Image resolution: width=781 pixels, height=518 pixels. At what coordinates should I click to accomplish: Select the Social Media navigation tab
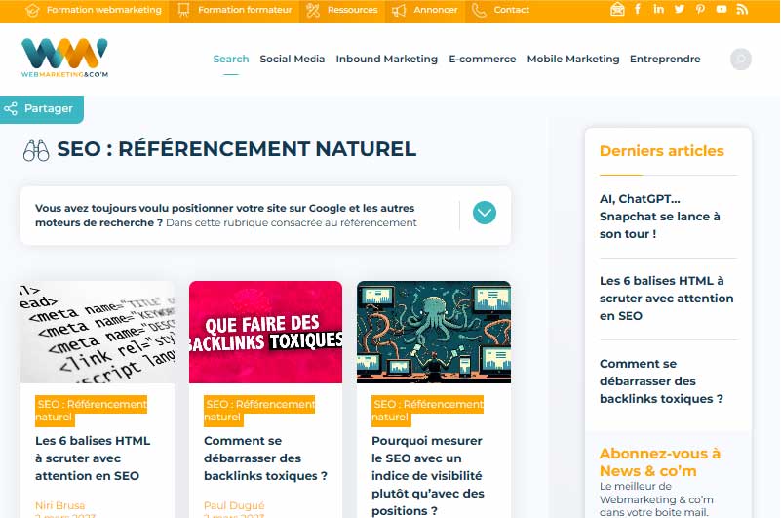(292, 59)
